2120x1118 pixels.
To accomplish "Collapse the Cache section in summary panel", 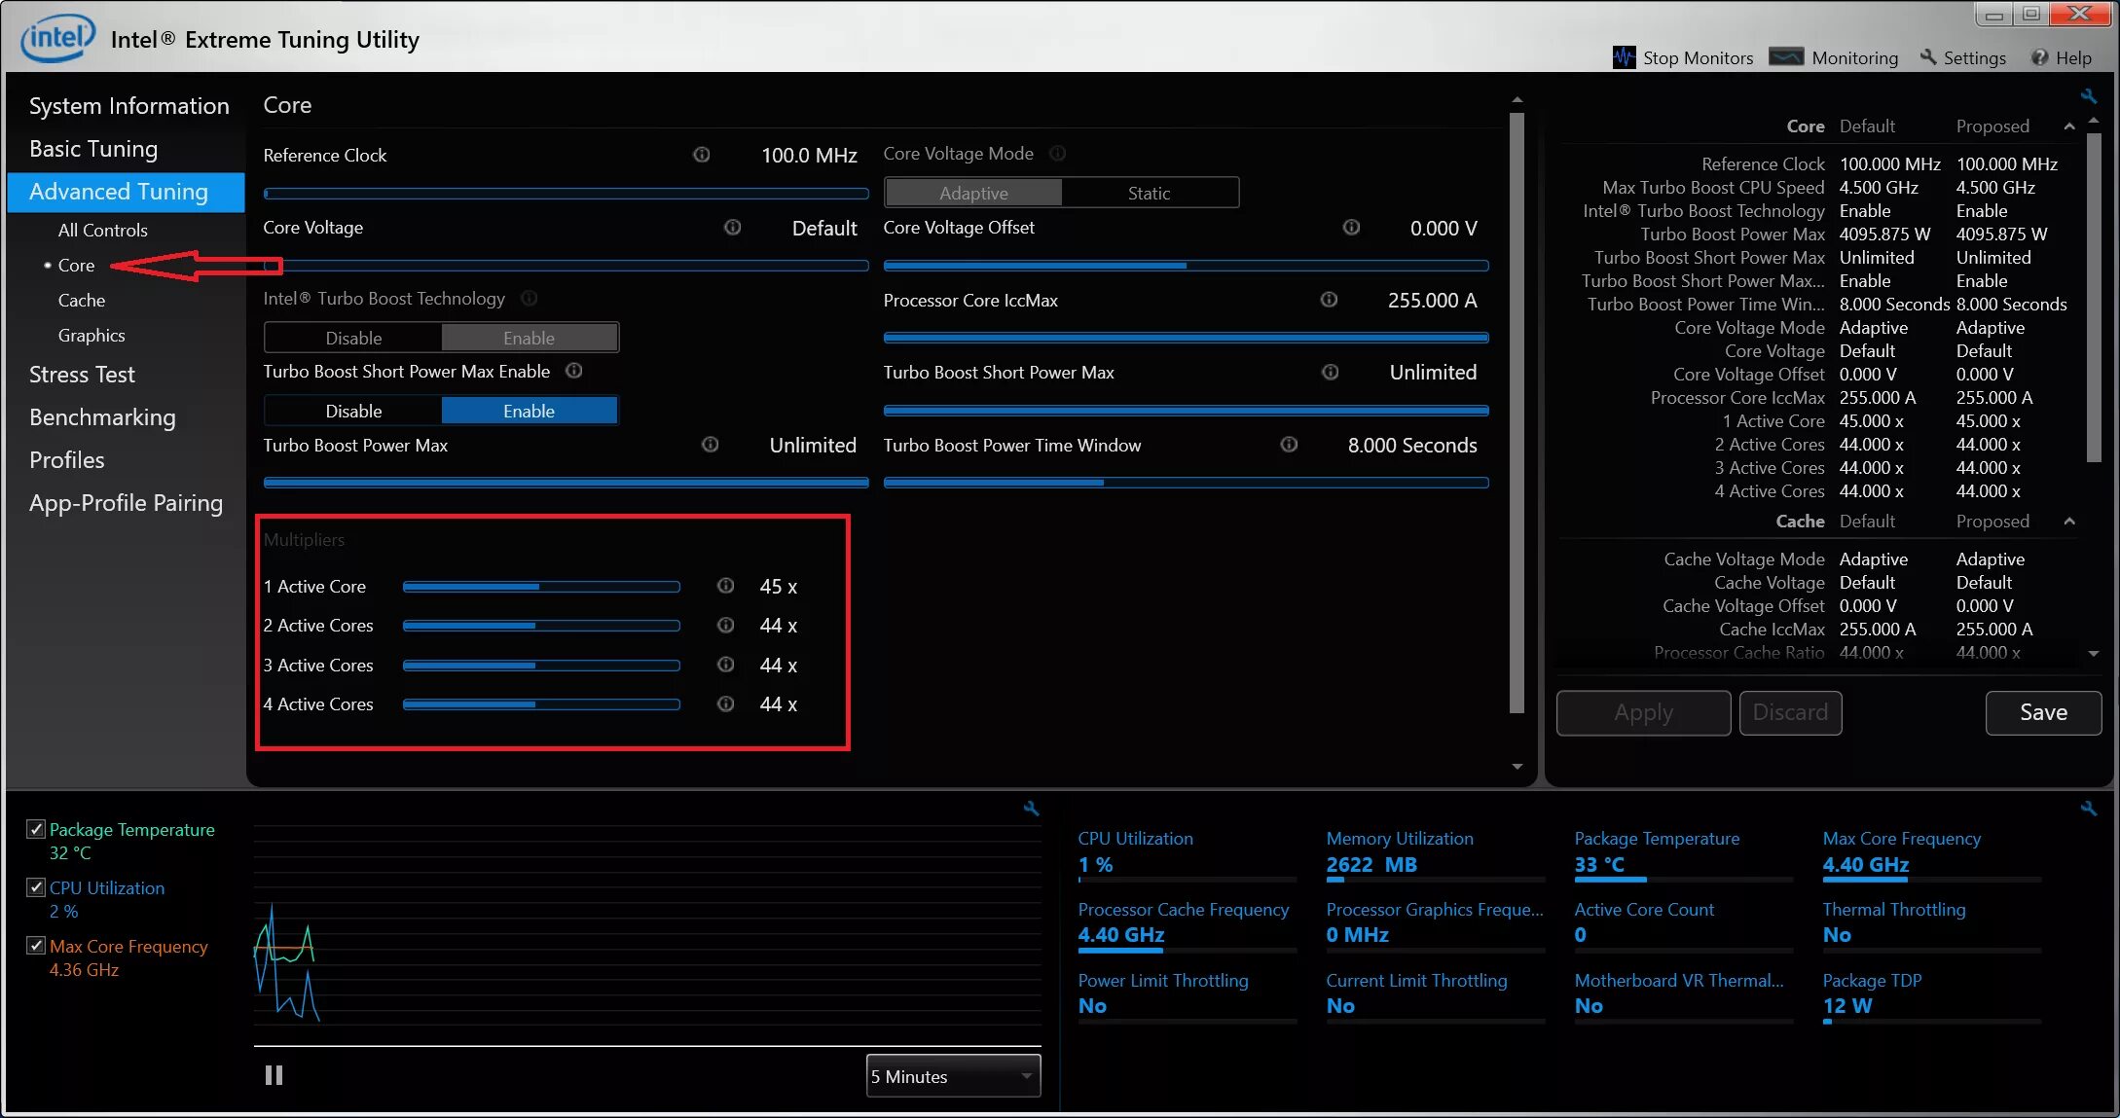I will click(x=2069, y=522).
